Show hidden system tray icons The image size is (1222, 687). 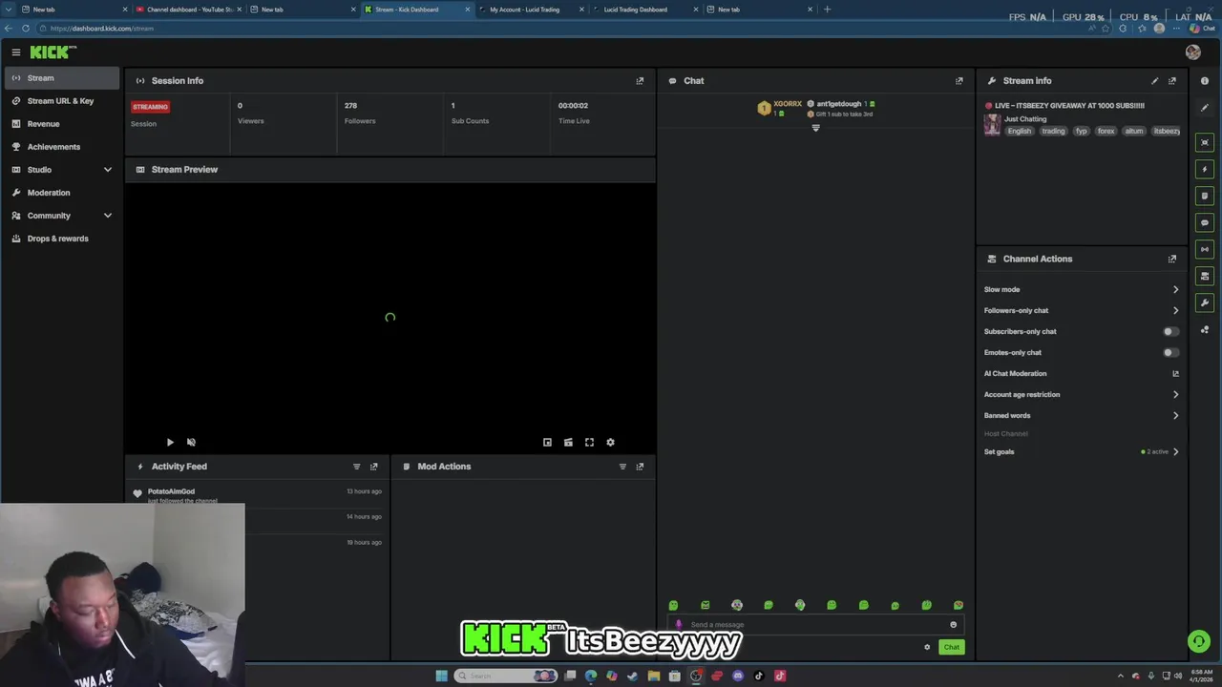point(1121,676)
